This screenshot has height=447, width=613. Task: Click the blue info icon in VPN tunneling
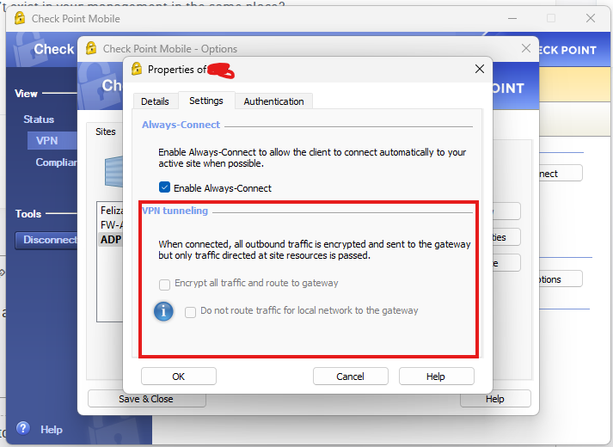point(163,311)
